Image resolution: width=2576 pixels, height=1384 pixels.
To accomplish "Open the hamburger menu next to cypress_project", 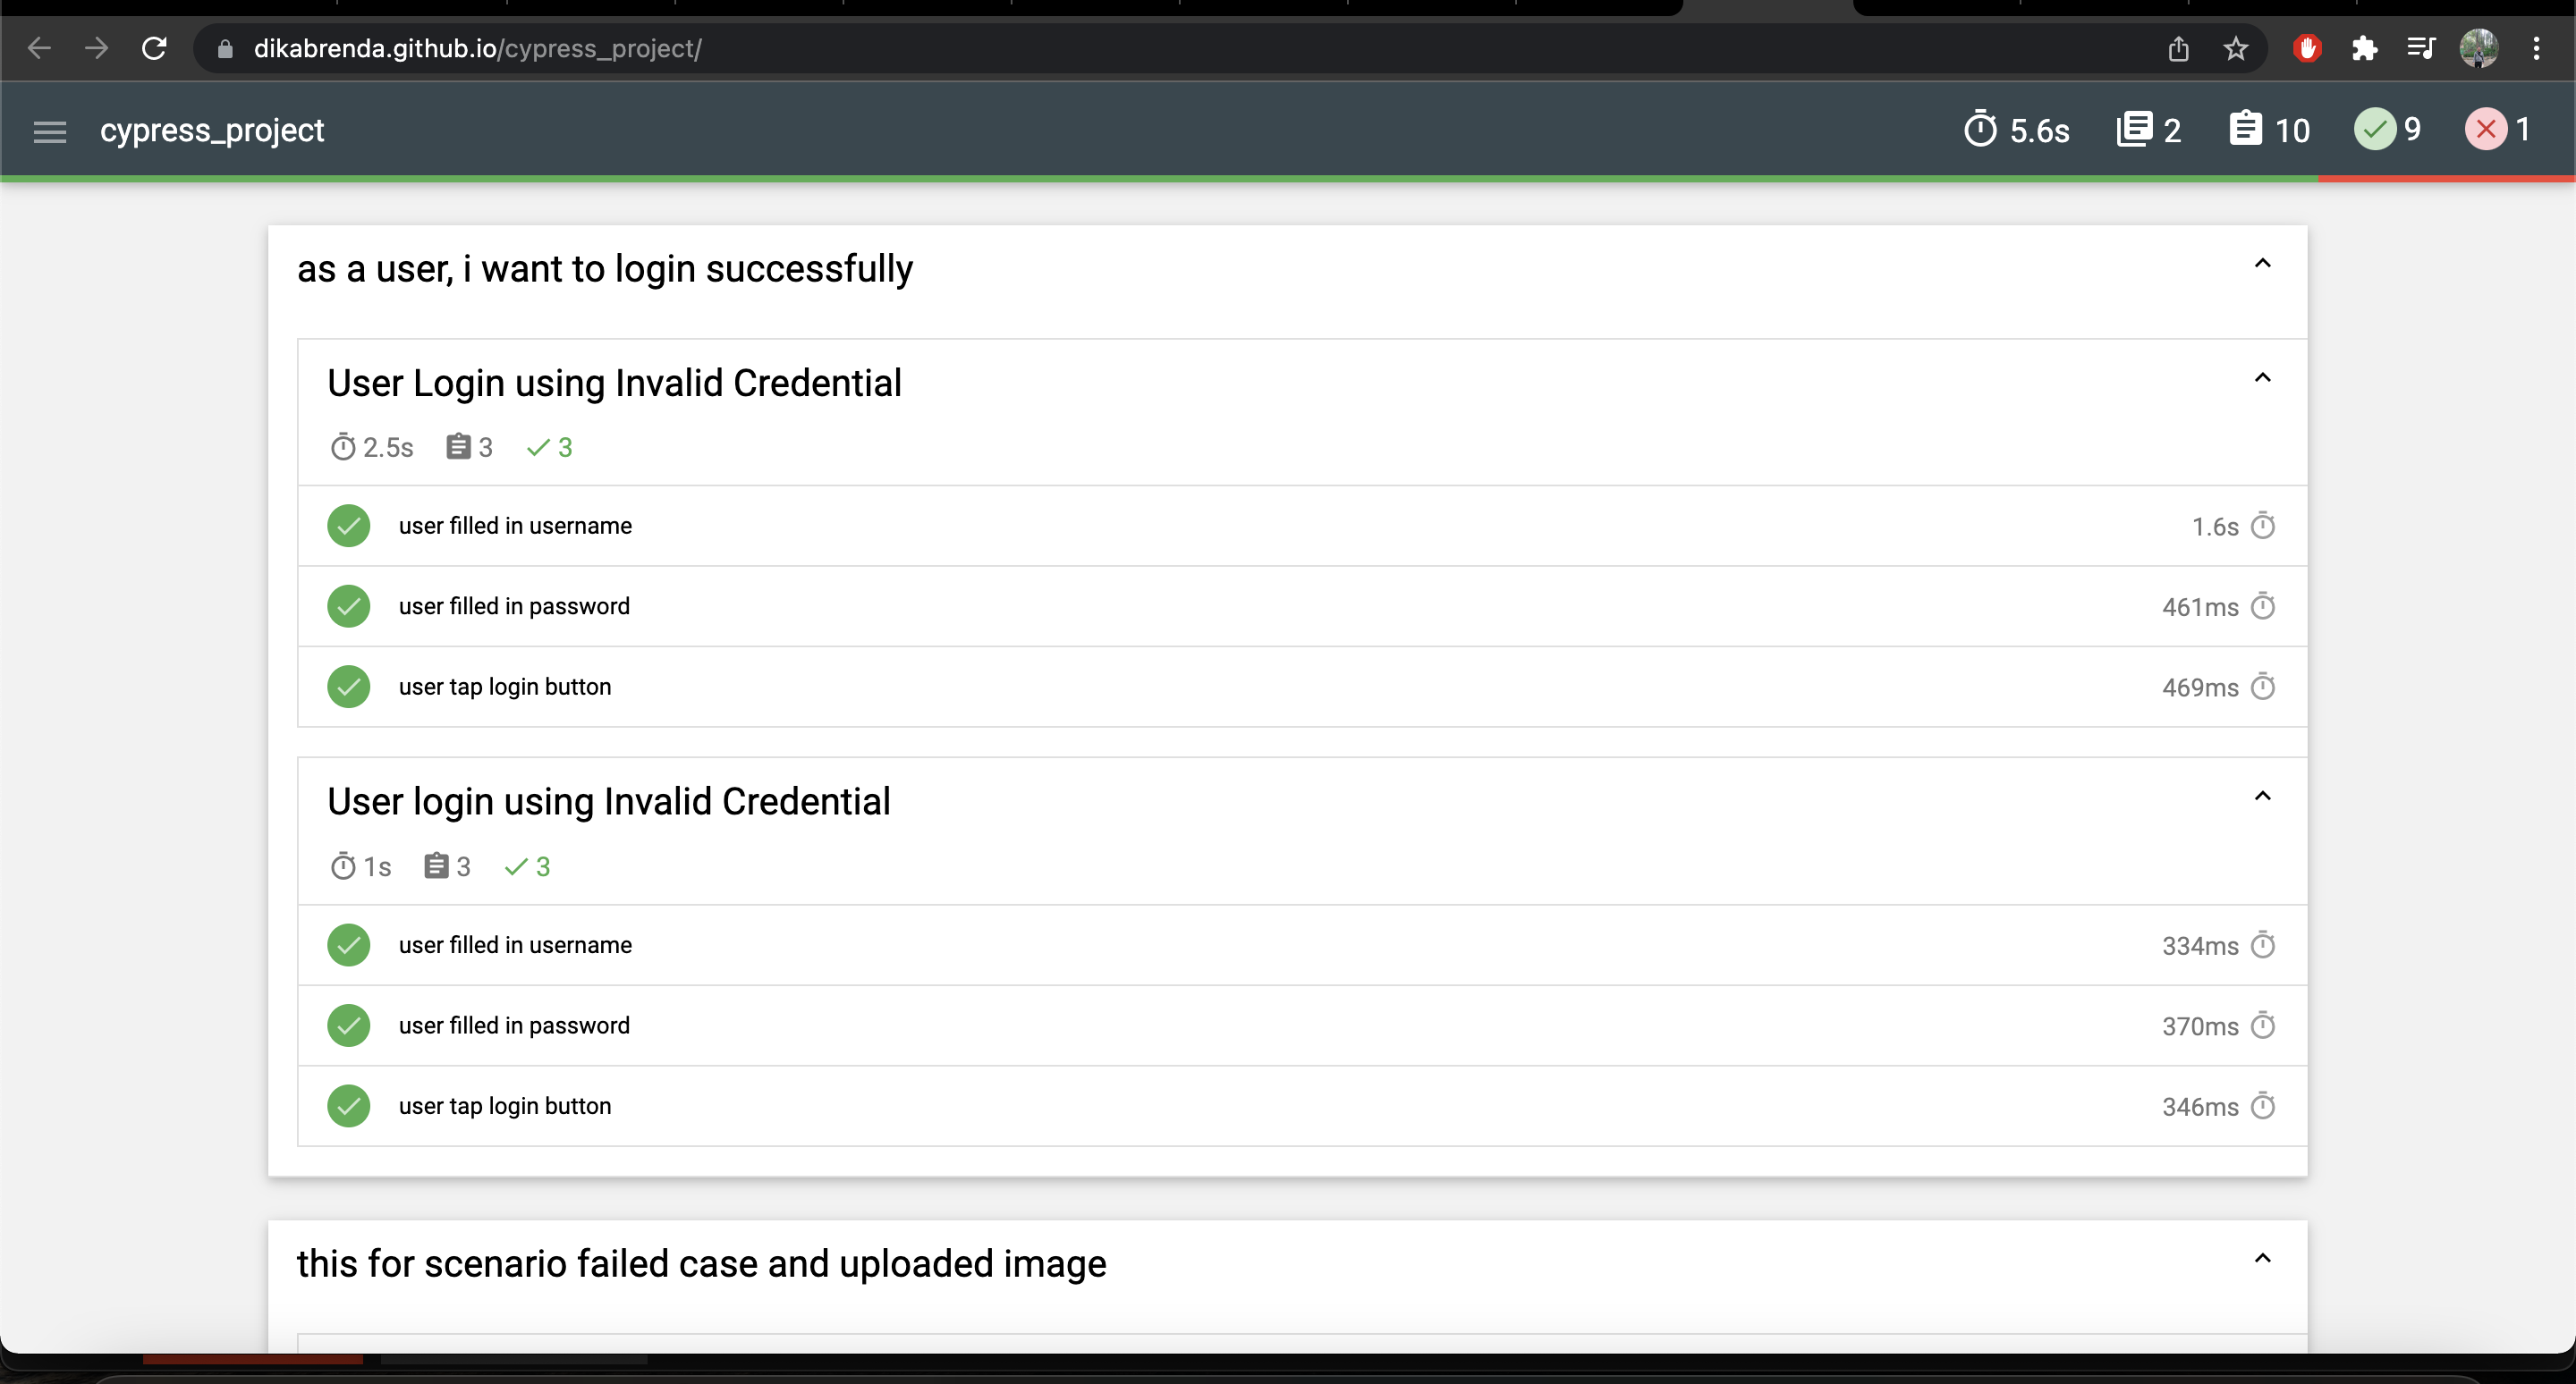I will coord(50,131).
